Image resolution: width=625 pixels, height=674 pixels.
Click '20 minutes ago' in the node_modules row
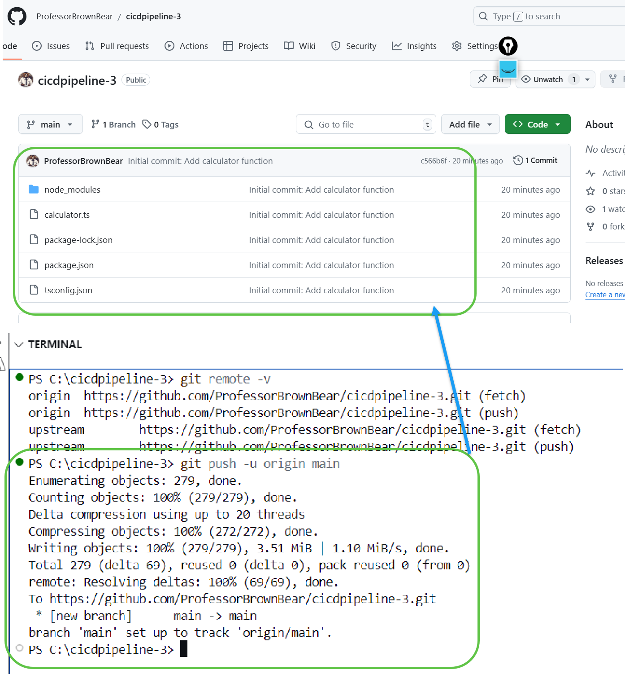tap(530, 189)
